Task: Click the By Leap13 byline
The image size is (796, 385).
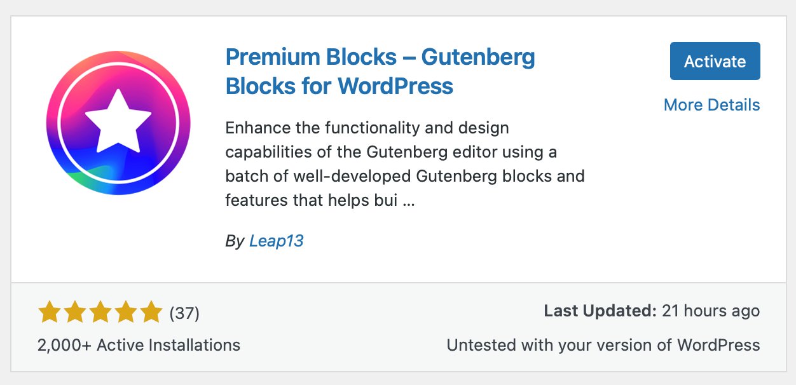Action: coord(265,241)
